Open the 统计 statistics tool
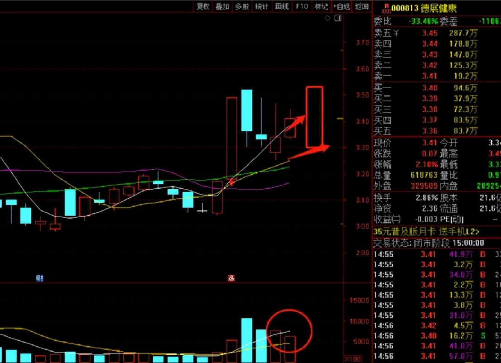The width and height of the screenshot is (501, 363). [x=262, y=6]
